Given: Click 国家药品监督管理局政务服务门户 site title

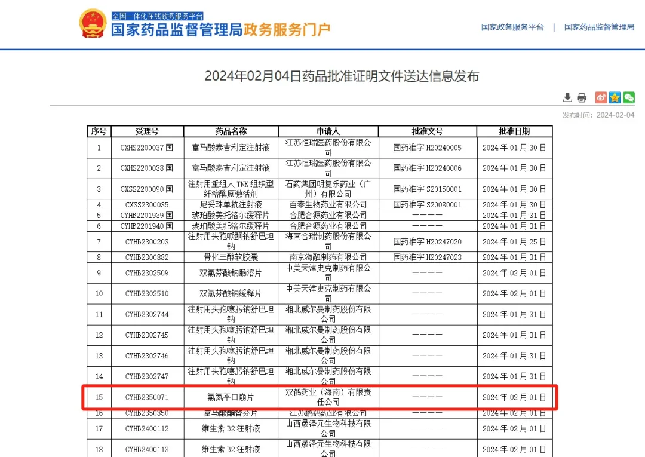Looking at the screenshot, I should (220, 30).
